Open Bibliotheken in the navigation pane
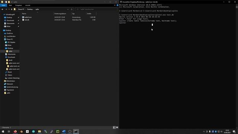238x134 pixels. click(x=11, y=81)
